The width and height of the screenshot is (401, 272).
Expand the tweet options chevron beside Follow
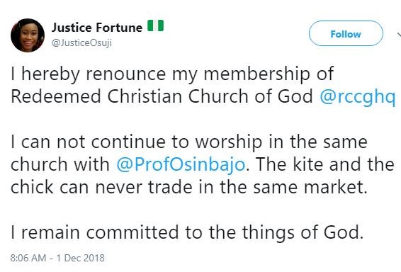(399, 34)
